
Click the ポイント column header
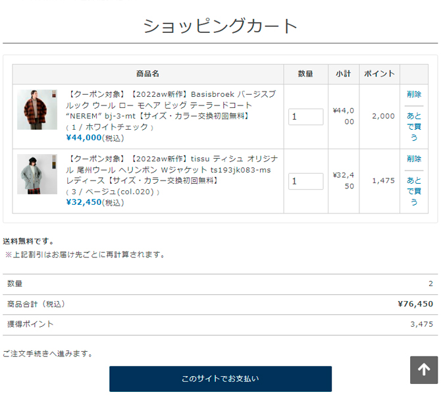(x=379, y=74)
